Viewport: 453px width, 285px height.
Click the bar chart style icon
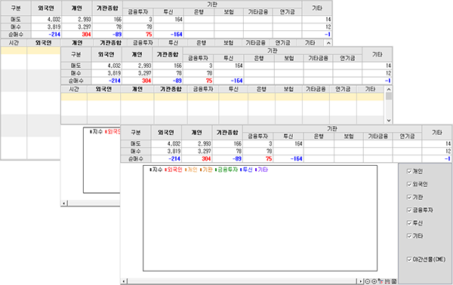pos(387,281)
